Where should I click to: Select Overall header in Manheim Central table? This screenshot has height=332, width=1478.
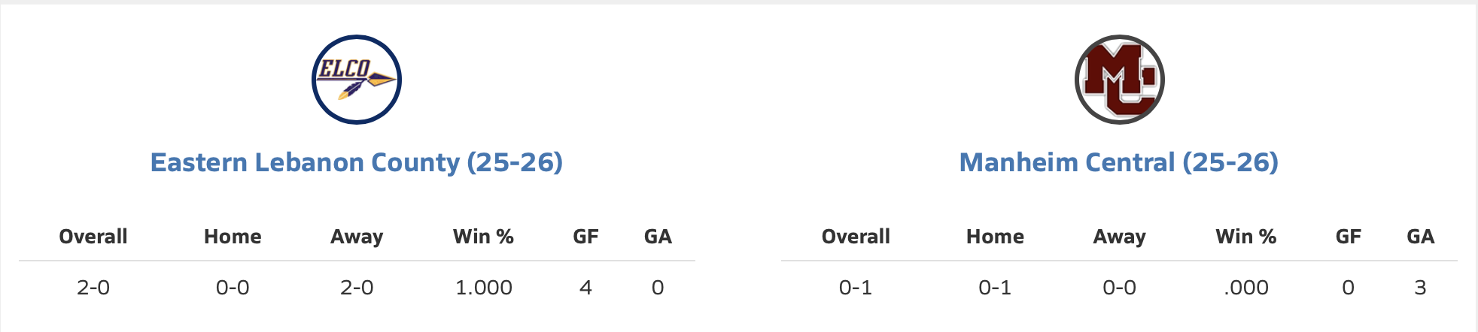point(856,237)
